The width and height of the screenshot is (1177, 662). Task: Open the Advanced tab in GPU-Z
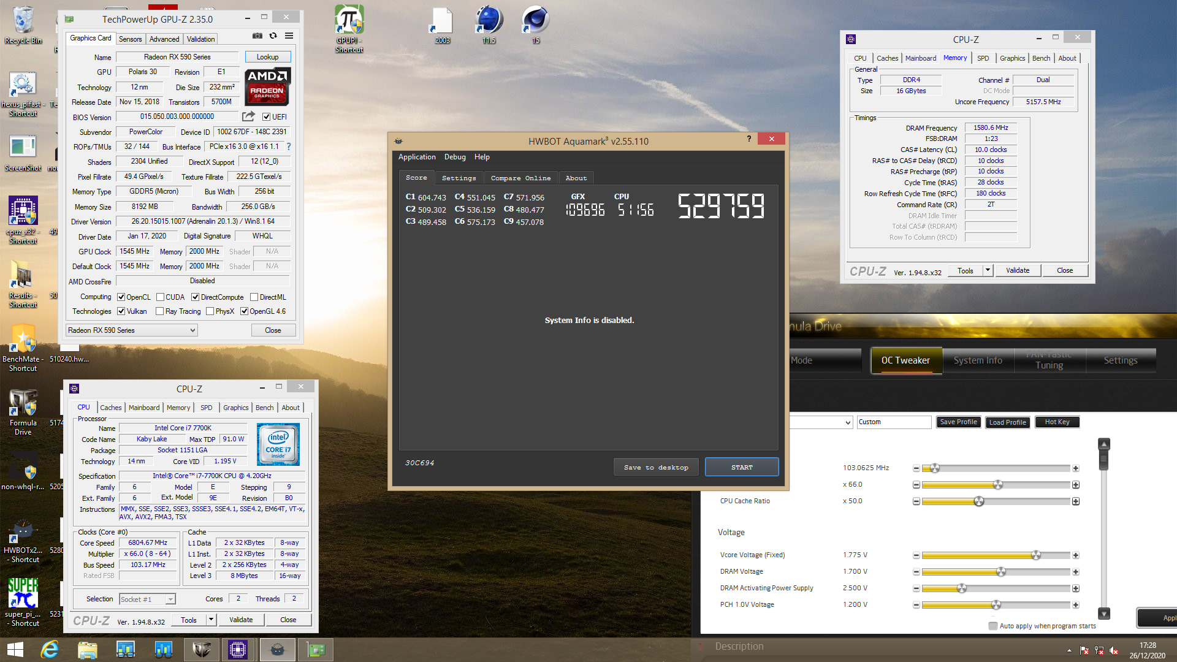click(x=164, y=39)
